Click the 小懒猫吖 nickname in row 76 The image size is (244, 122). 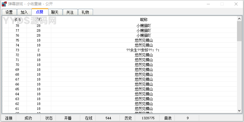coord(144,35)
